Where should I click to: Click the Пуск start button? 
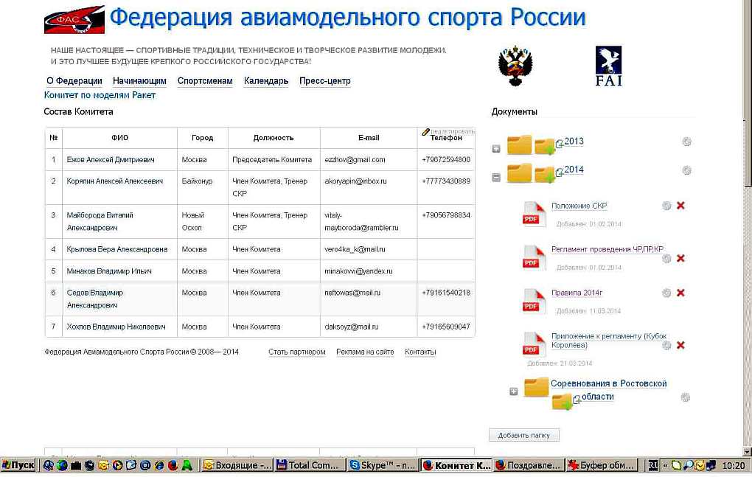click(19, 465)
